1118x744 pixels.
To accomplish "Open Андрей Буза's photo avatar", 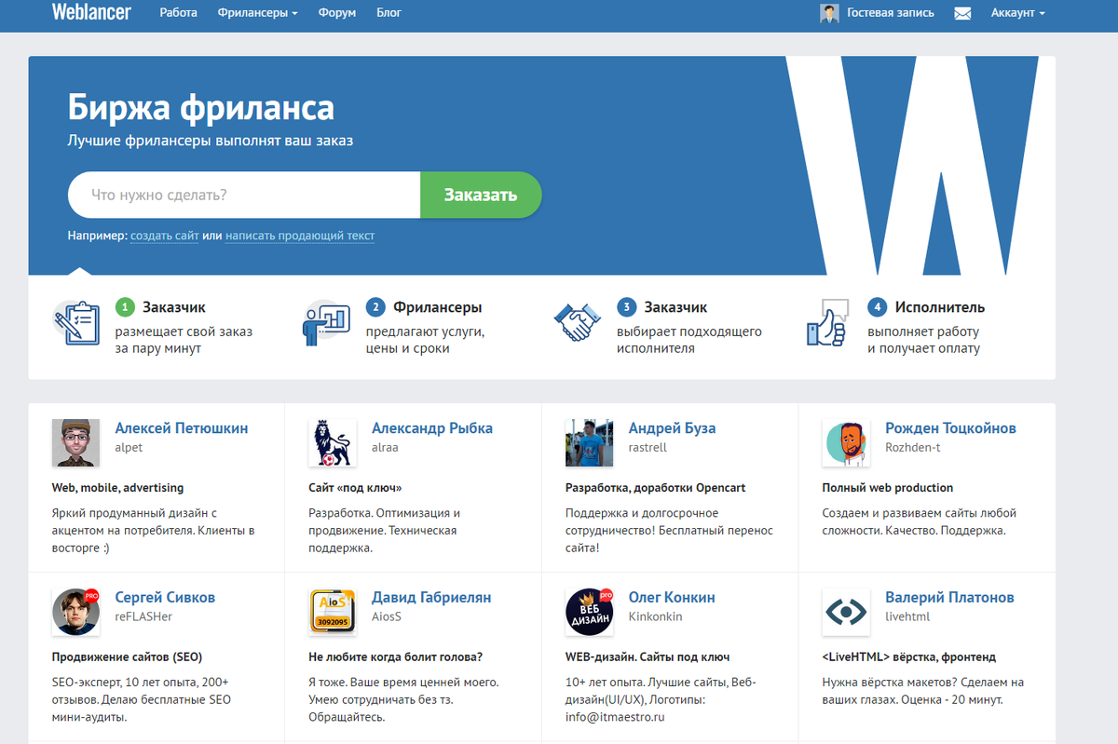I will pos(589,442).
